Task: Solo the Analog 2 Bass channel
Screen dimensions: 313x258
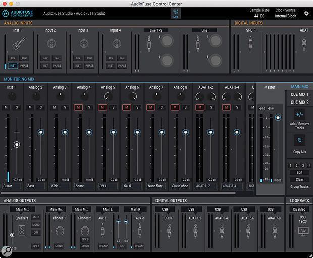Action: [x=41, y=107]
